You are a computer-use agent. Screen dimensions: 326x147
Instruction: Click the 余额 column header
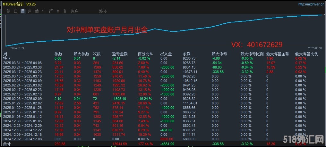187,54
